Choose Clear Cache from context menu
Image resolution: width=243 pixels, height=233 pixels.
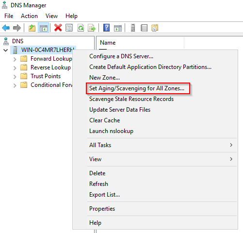click(105, 120)
